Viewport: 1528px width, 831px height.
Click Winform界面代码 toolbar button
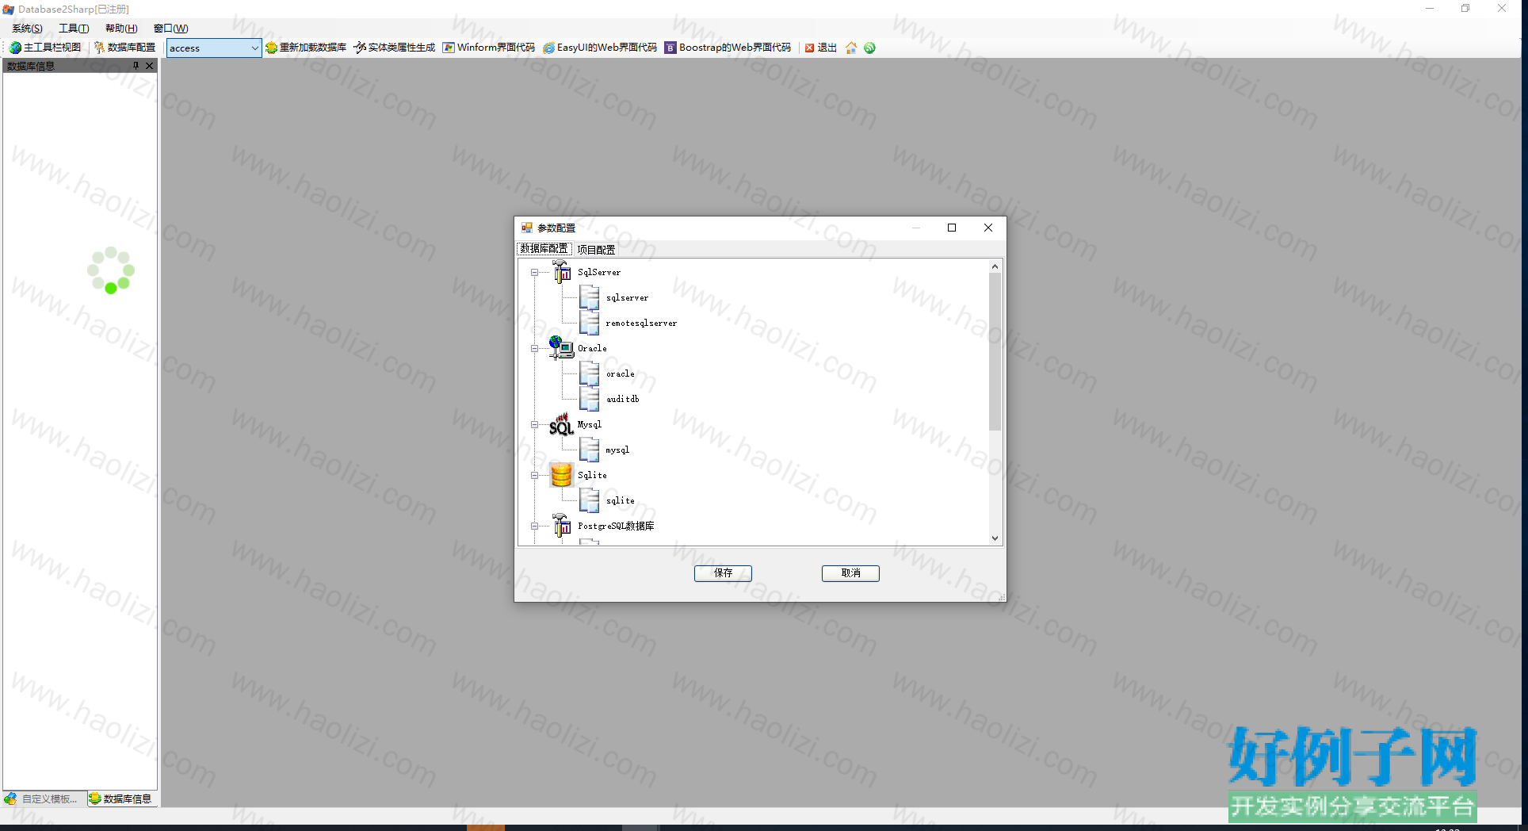tap(489, 48)
